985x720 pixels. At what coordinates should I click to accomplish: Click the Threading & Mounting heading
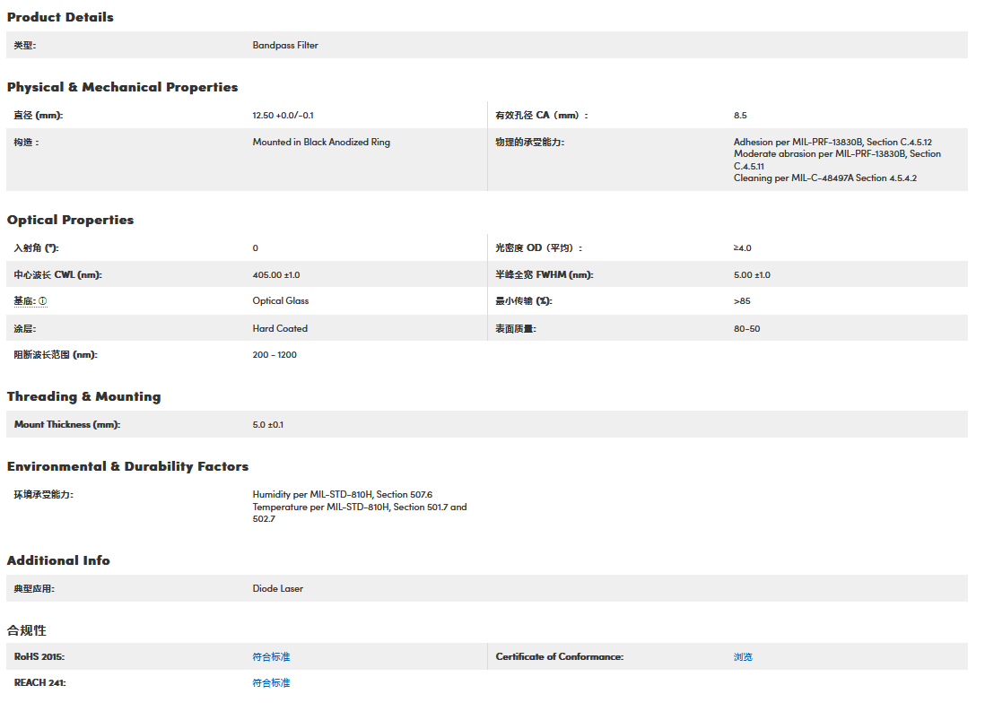point(83,396)
